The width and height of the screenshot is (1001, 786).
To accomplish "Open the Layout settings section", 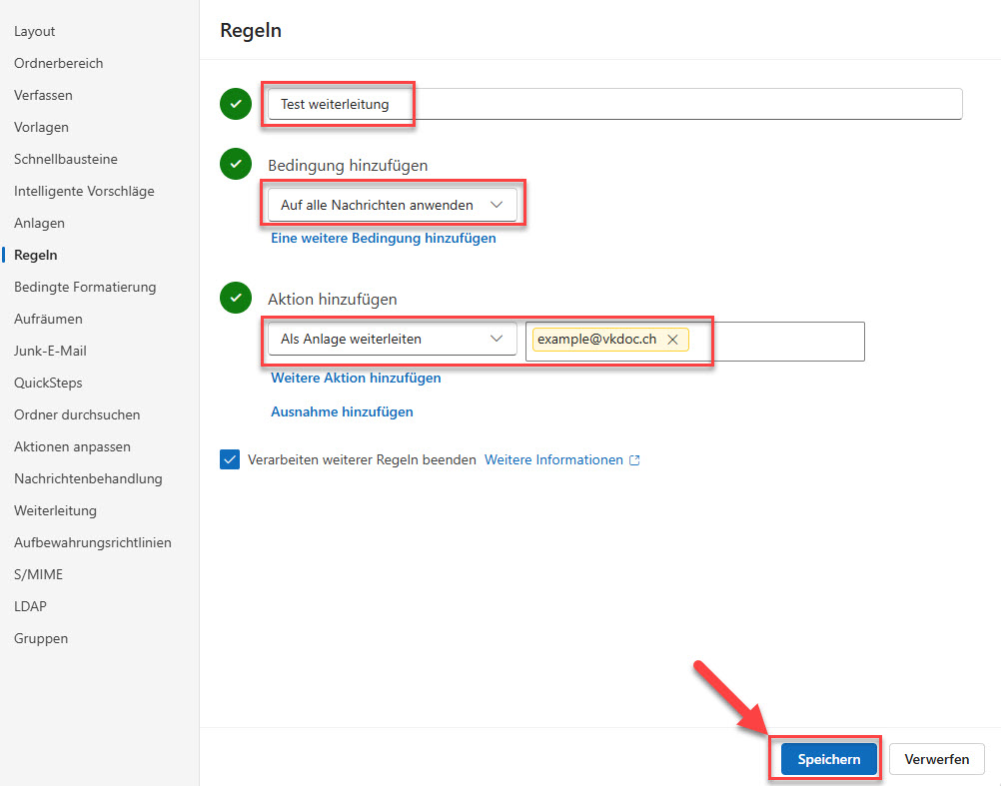I will 35,31.
